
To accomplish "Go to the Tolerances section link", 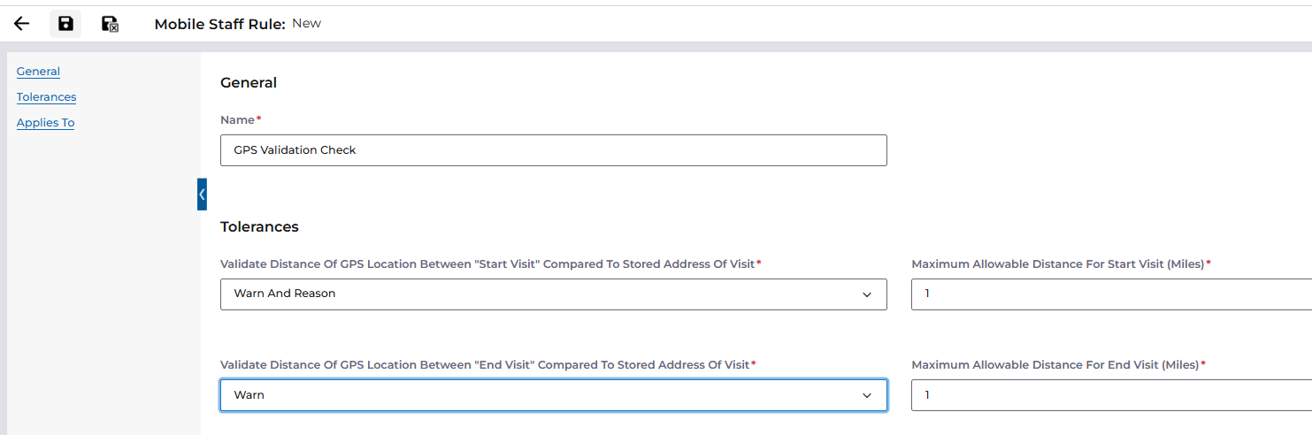I will click(x=46, y=97).
